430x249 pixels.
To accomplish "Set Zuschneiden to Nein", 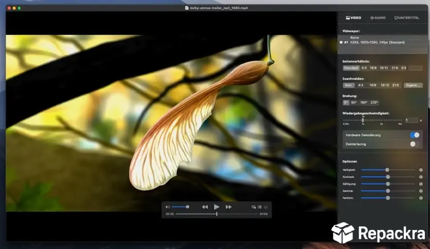I will pos(349,85).
